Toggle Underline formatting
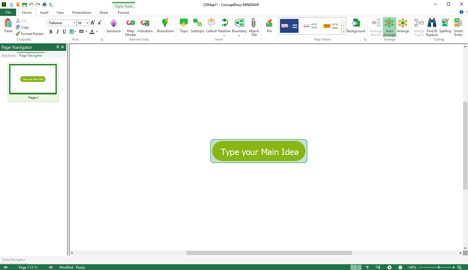This screenshot has height=270, width=468. pyautogui.click(x=64, y=32)
